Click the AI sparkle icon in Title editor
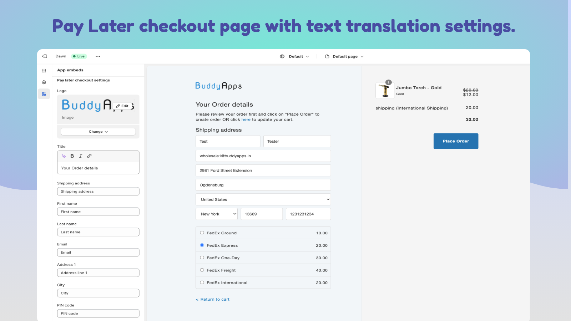 (64, 156)
